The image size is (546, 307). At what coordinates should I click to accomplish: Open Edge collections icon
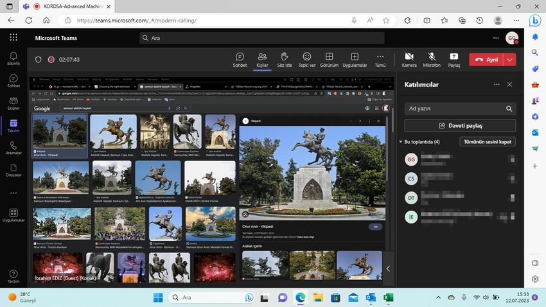pyautogui.click(x=462, y=21)
